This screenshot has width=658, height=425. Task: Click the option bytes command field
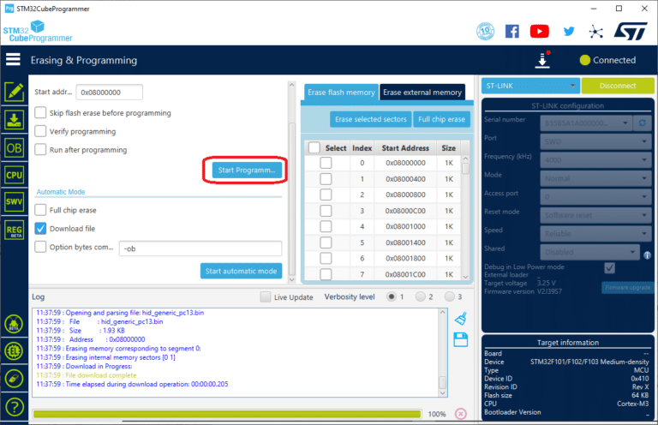pyautogui.click(x=200, y=248)
